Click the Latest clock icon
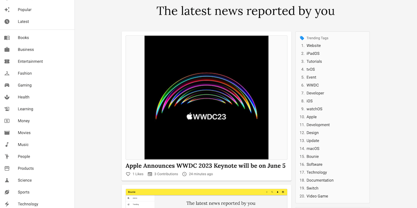 7,22
